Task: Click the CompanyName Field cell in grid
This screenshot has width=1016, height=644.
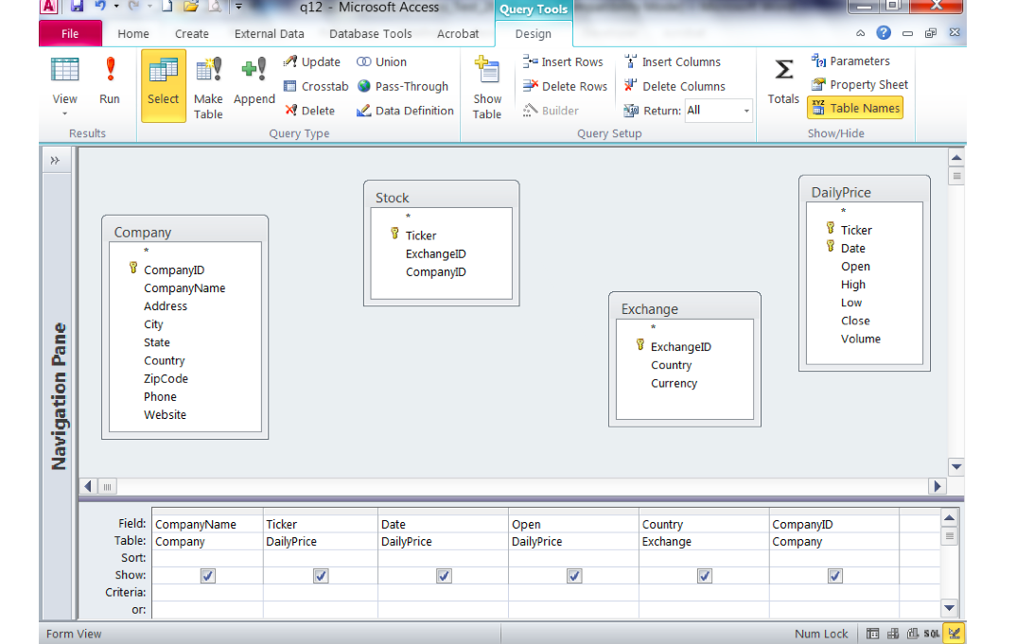Action: pos(207,524)
